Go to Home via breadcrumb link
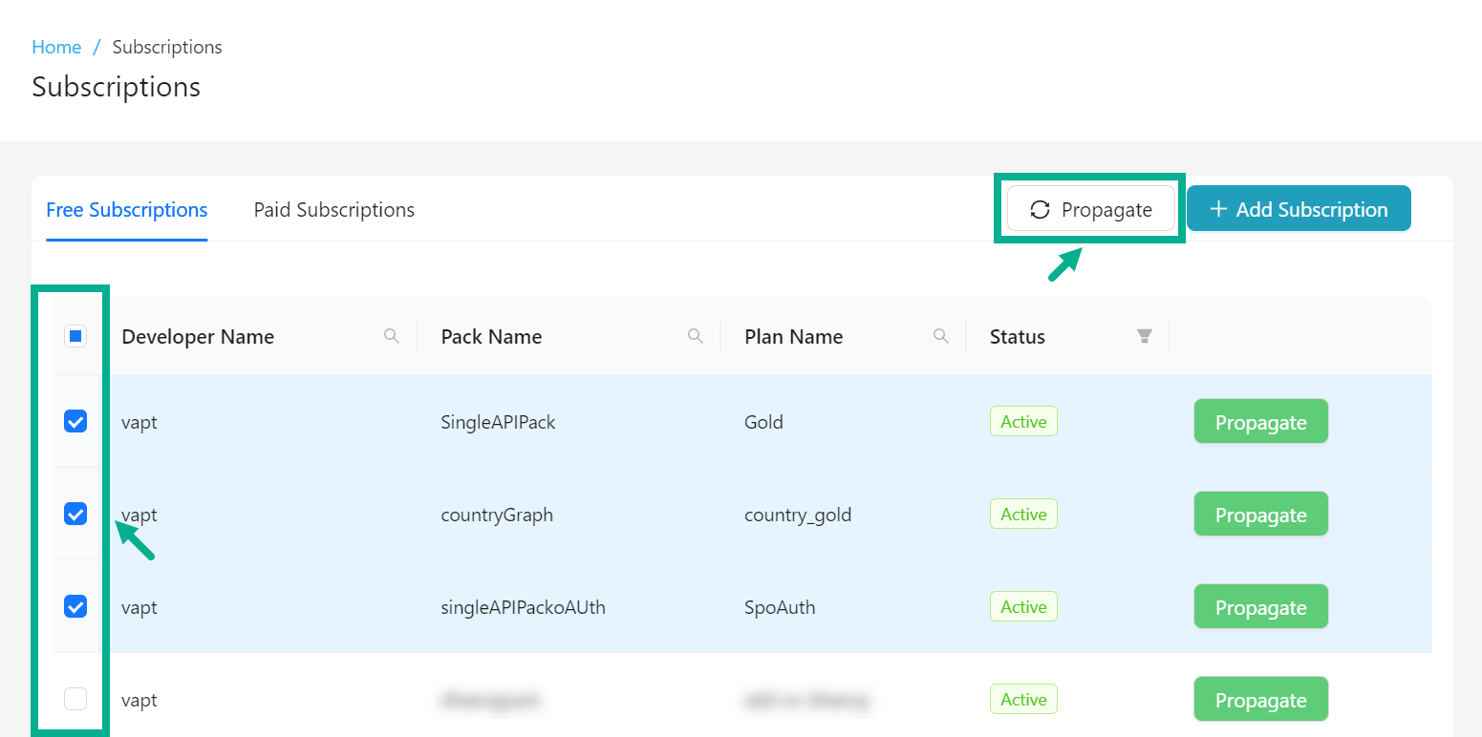Viewport: 1482px width, 737px height. (x=56, y=47)
